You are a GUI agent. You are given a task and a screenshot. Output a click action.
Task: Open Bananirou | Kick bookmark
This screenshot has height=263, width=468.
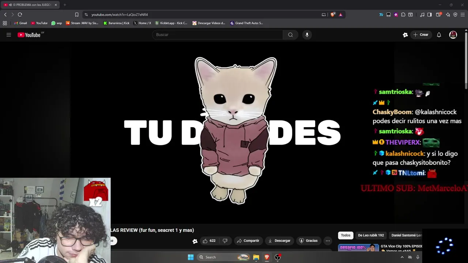click(116, 23)
